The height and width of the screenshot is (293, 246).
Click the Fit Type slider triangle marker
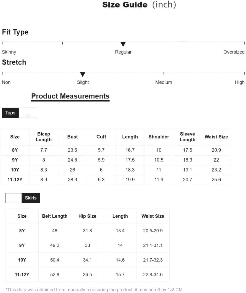click(x=123, y=44)
